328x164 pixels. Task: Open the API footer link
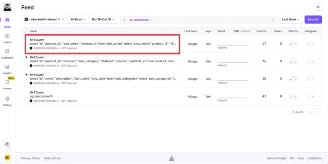tap(292, 158)
